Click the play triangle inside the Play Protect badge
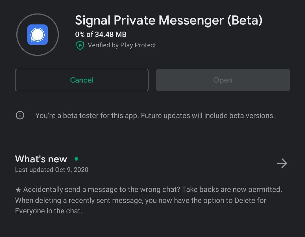This screenshot has width=305, height=237. 80,45
